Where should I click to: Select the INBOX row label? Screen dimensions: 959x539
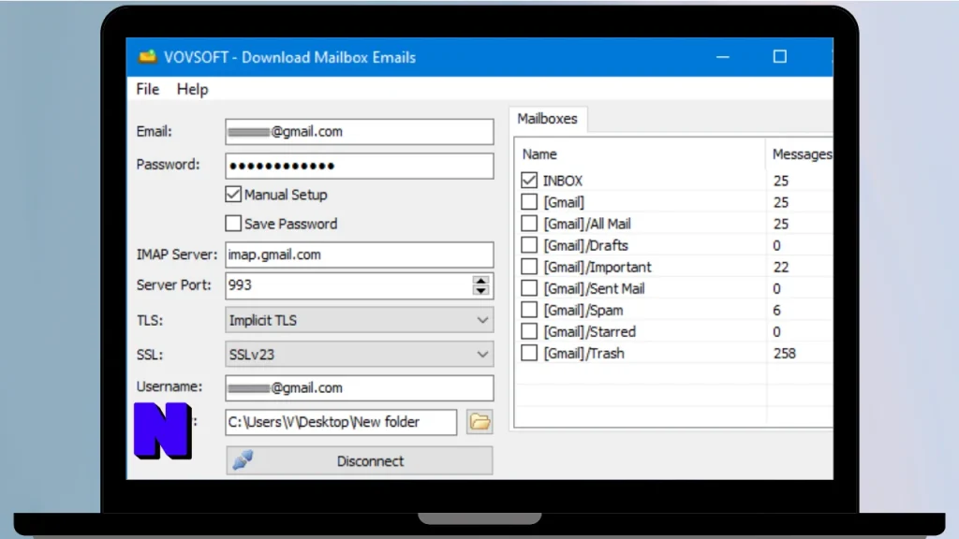tap(563, 181)
